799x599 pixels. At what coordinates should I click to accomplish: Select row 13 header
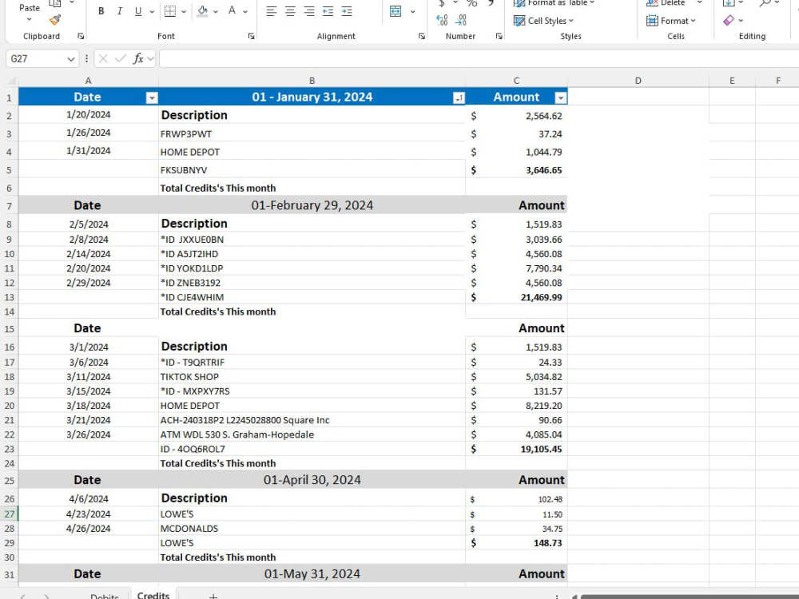point(9,297)
